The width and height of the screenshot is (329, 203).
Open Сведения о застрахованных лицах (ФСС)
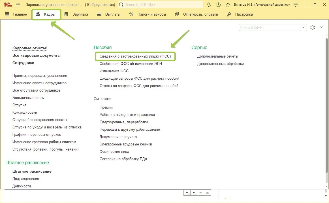coord(135,56)
